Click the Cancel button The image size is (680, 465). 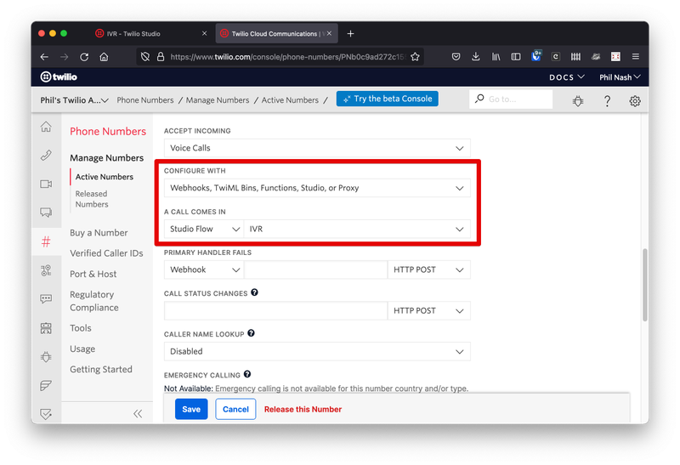[x=235, y=409]
